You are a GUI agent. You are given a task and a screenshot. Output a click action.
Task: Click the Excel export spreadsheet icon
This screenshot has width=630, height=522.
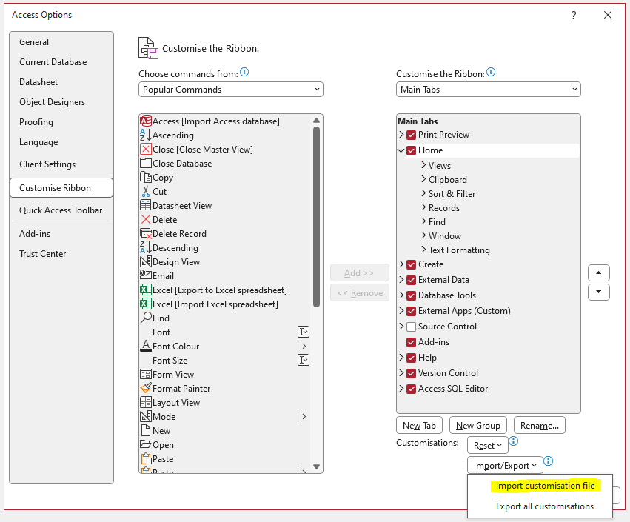[145, 290]
